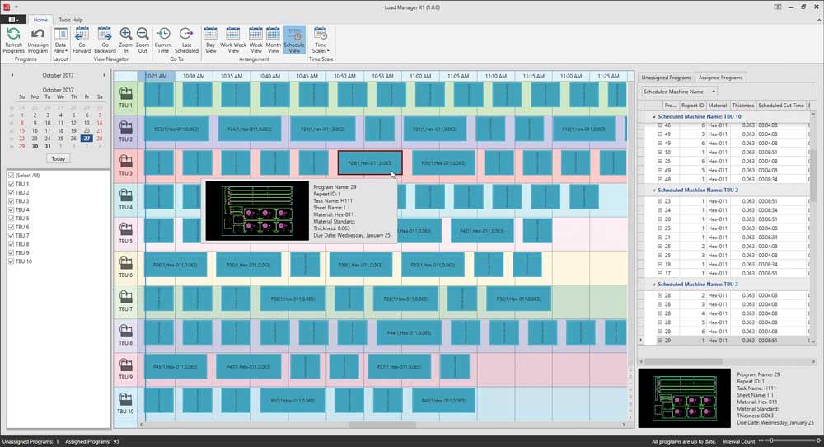Toggle the (Select All) checkbox
824x447 pixels.
[x=10, y=175]
